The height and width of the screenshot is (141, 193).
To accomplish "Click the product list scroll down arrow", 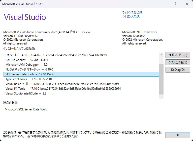I will coord(161,97).
